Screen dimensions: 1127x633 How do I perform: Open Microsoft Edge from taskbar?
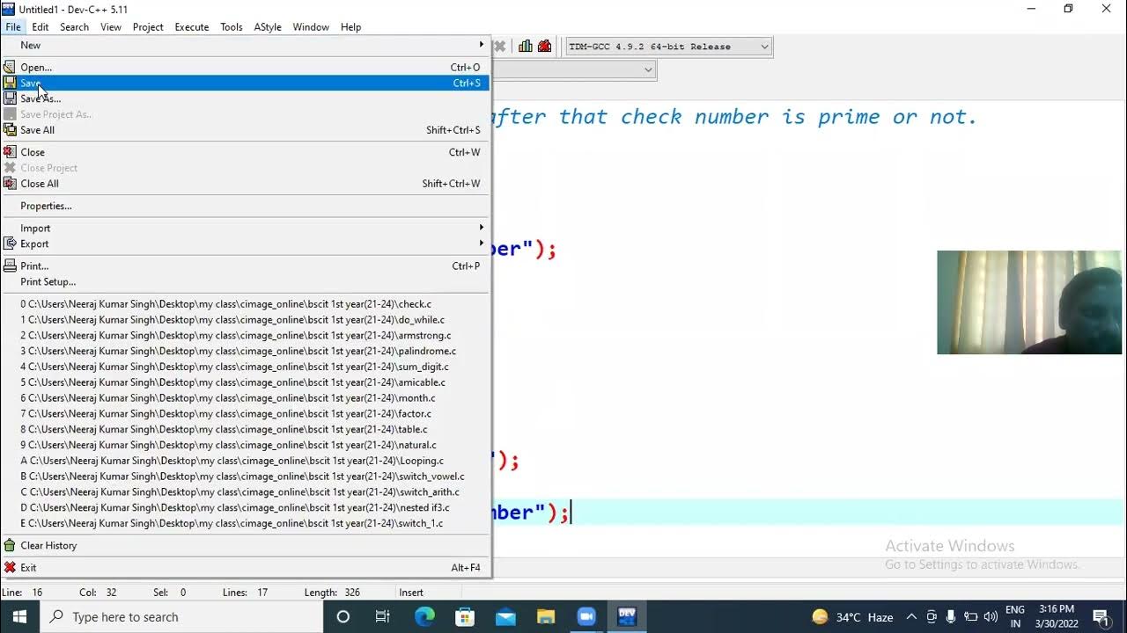click(x=424, y=617)
